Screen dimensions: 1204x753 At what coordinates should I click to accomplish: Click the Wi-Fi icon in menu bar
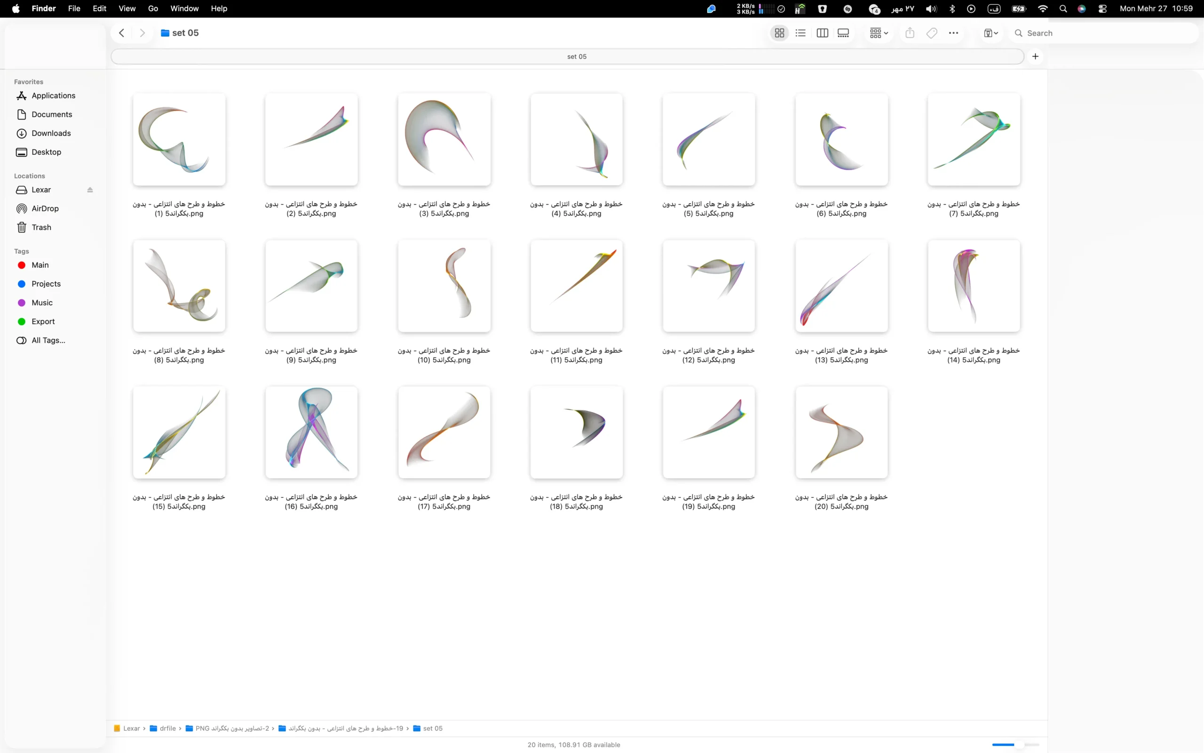(x=1043, y=8)
